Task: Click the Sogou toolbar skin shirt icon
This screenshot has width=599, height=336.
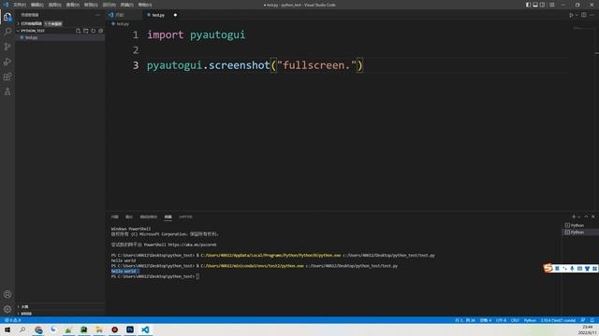Action: pos(587,269)
